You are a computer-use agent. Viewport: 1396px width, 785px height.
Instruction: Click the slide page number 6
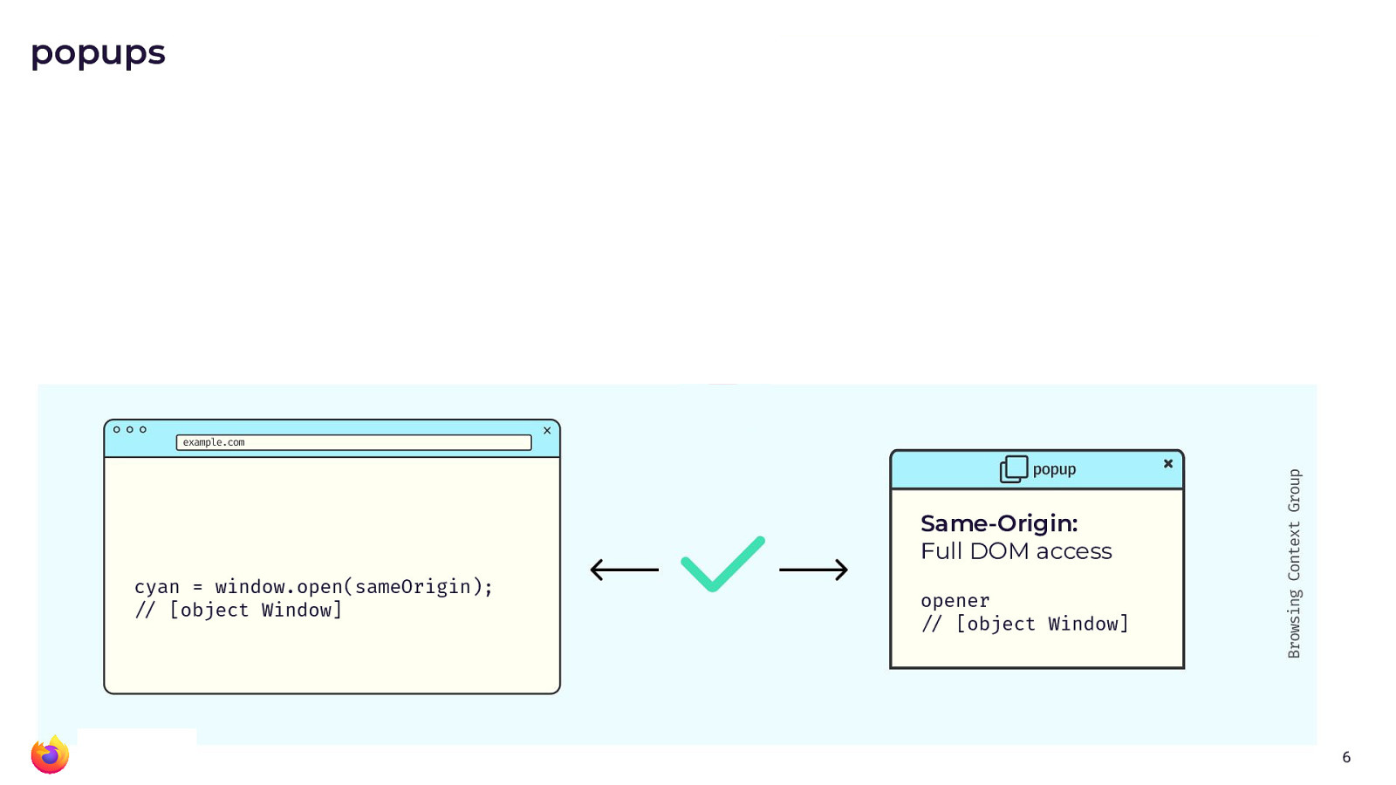[x=1346, y=757]
